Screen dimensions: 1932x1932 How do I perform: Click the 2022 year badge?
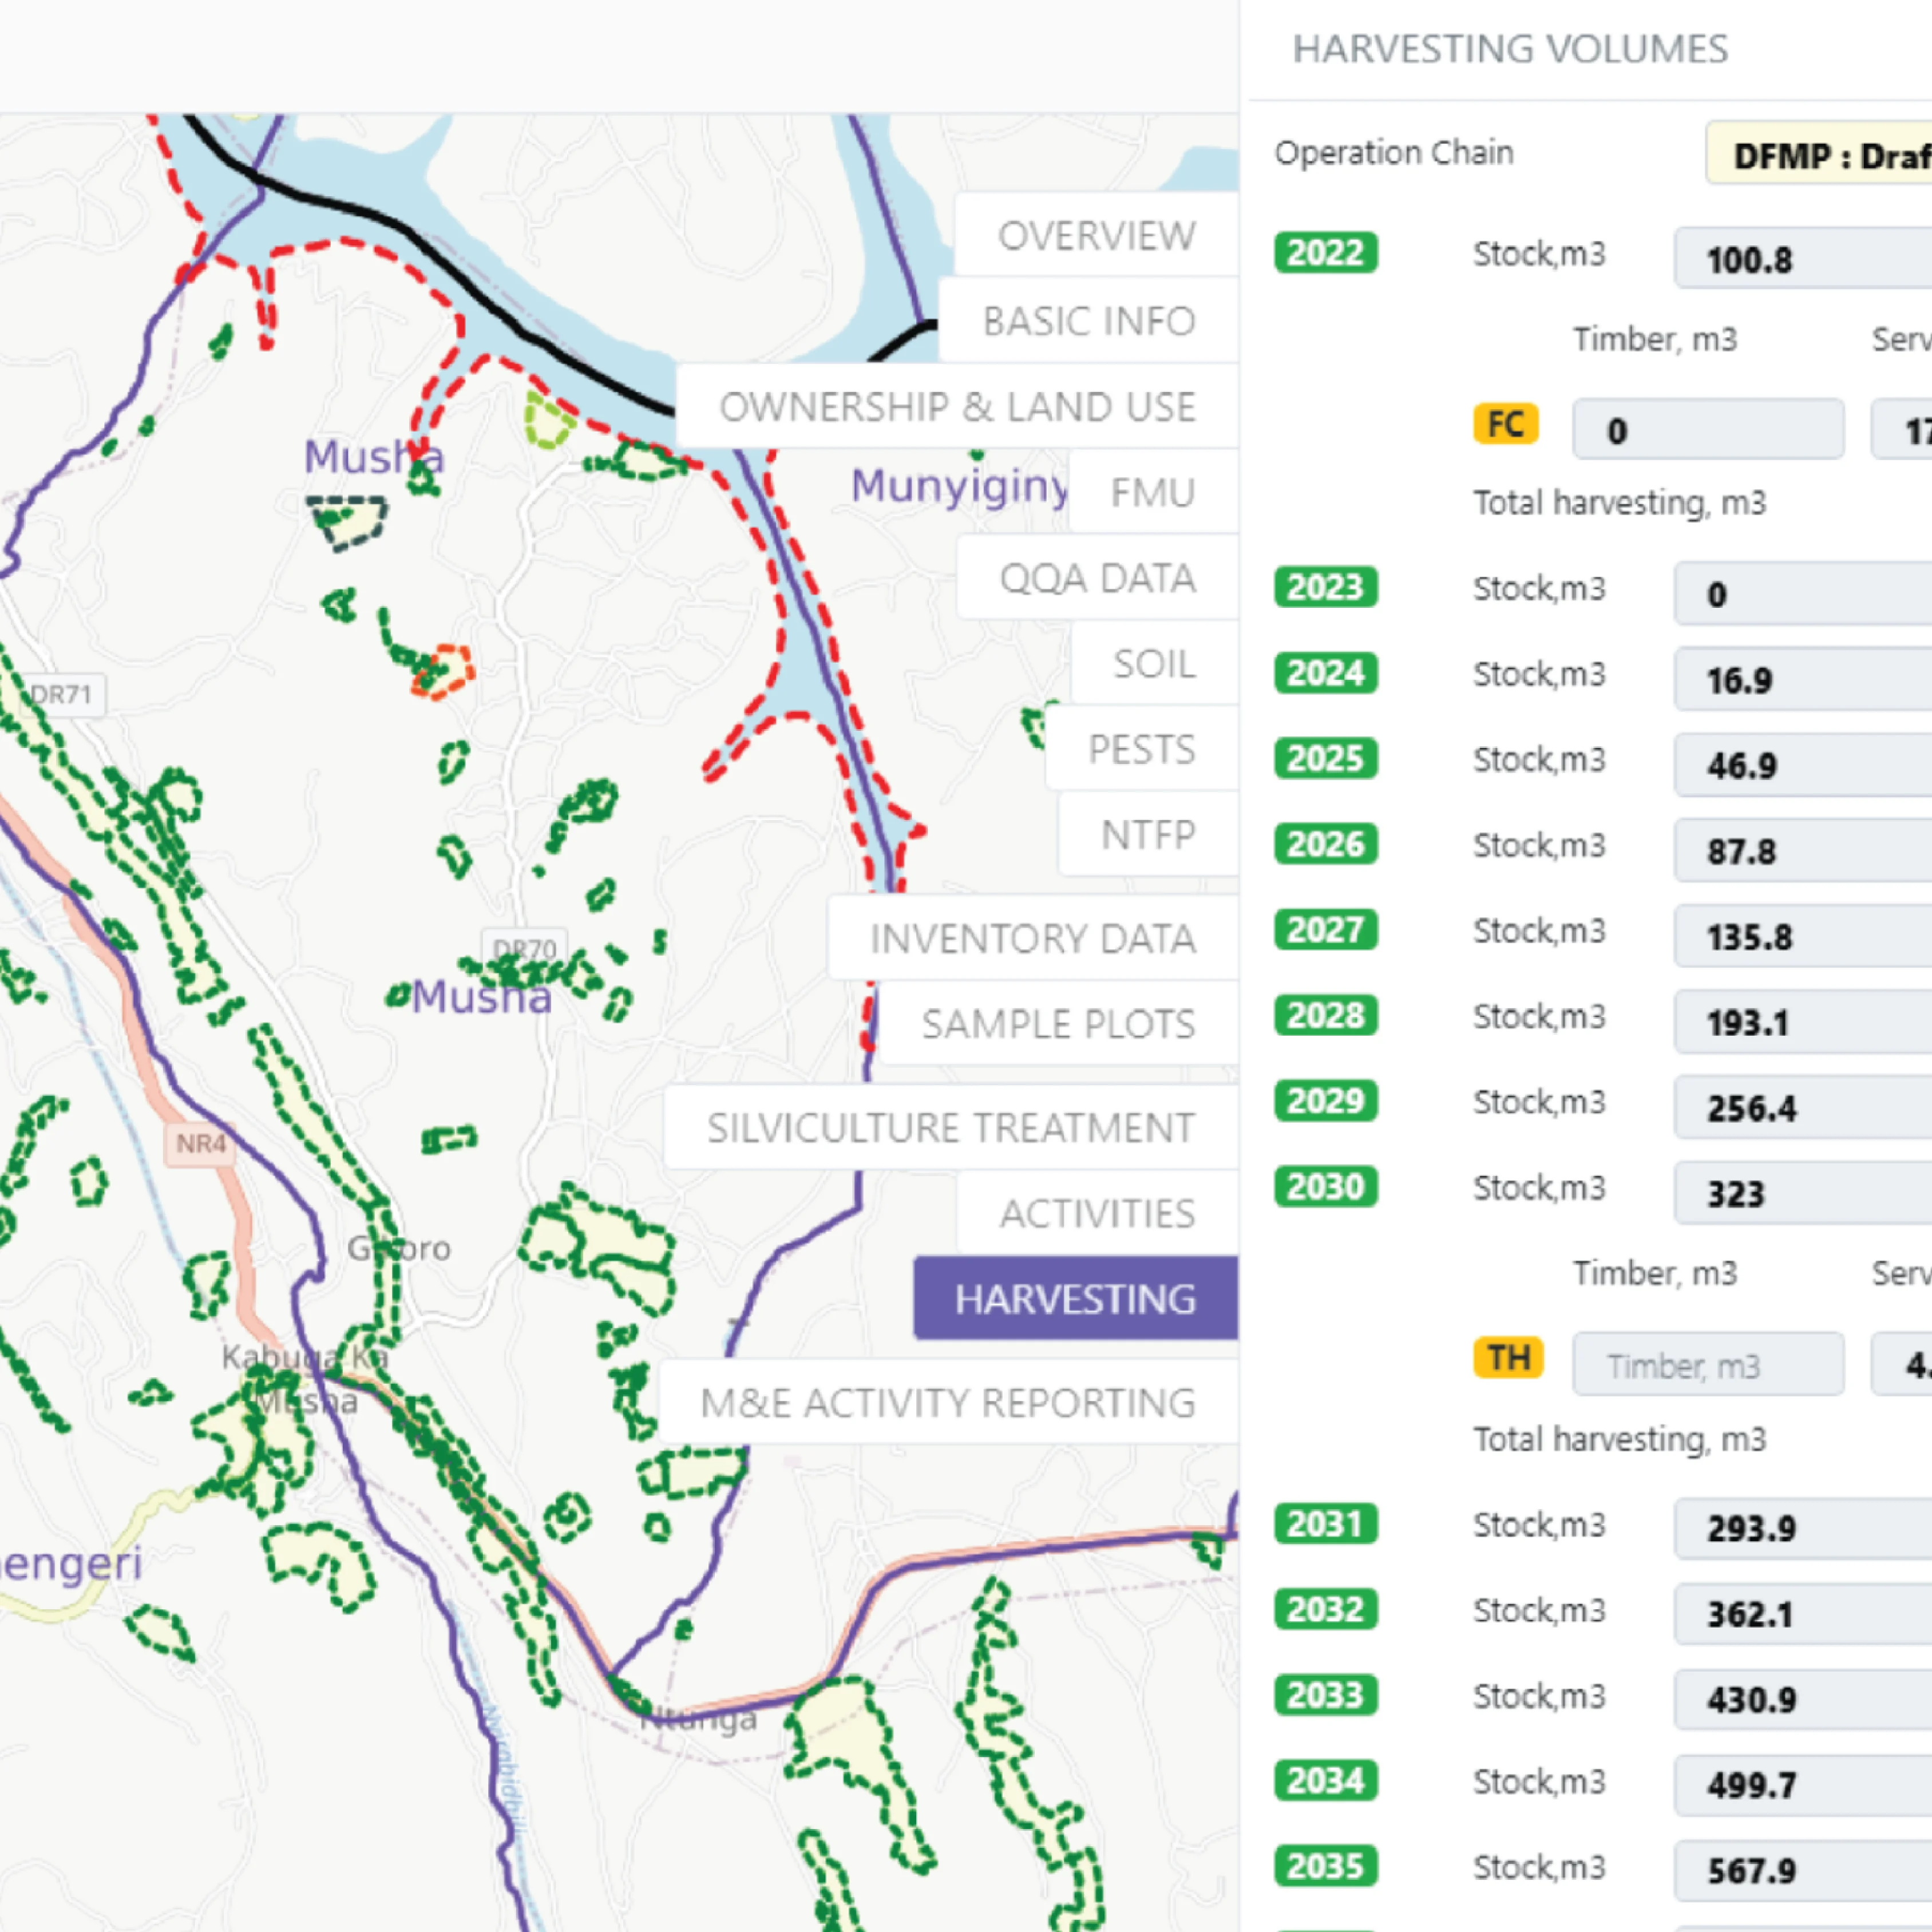coord(1325,253)
